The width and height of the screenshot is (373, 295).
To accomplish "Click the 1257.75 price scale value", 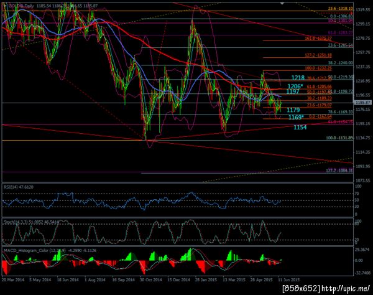I will click(x=363, y=53).
